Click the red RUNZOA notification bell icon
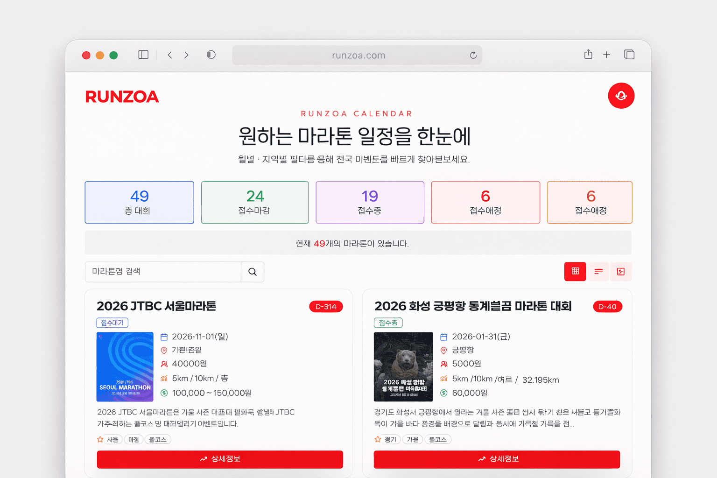 click(x=621, y=96)
